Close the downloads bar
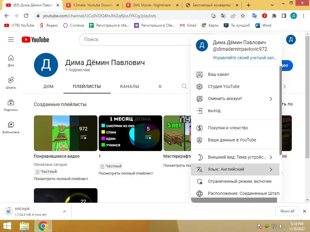310x232 pixels. [305, 211]
